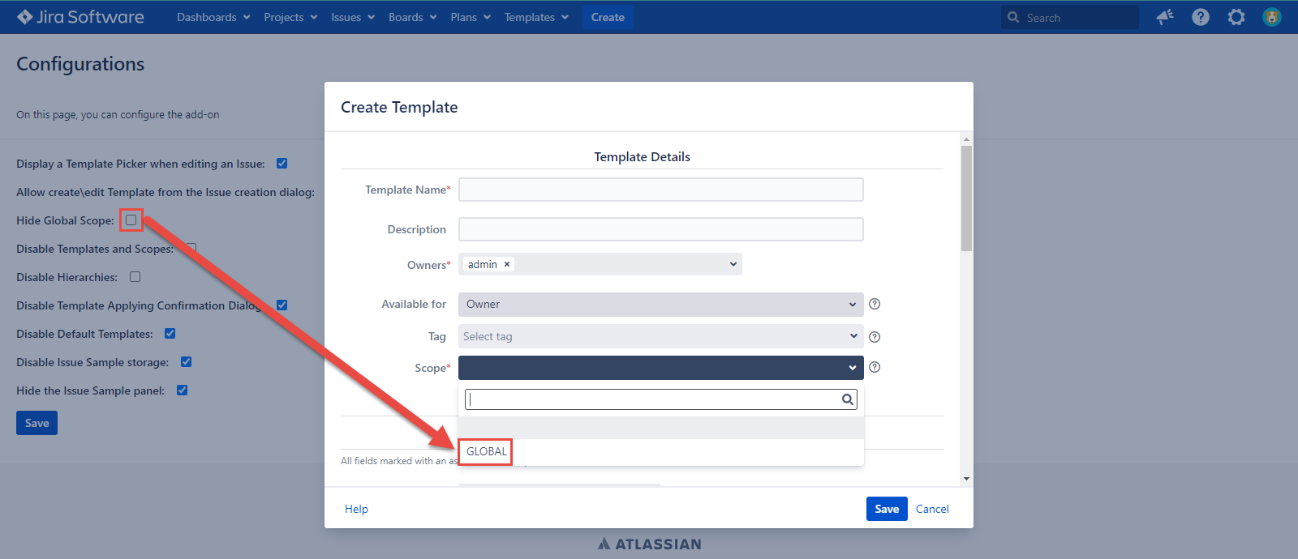Cancel the Create Template dialog
The height and width of the screenshot is (559, 1298).
pyautogui.click(x=932, y=509)
